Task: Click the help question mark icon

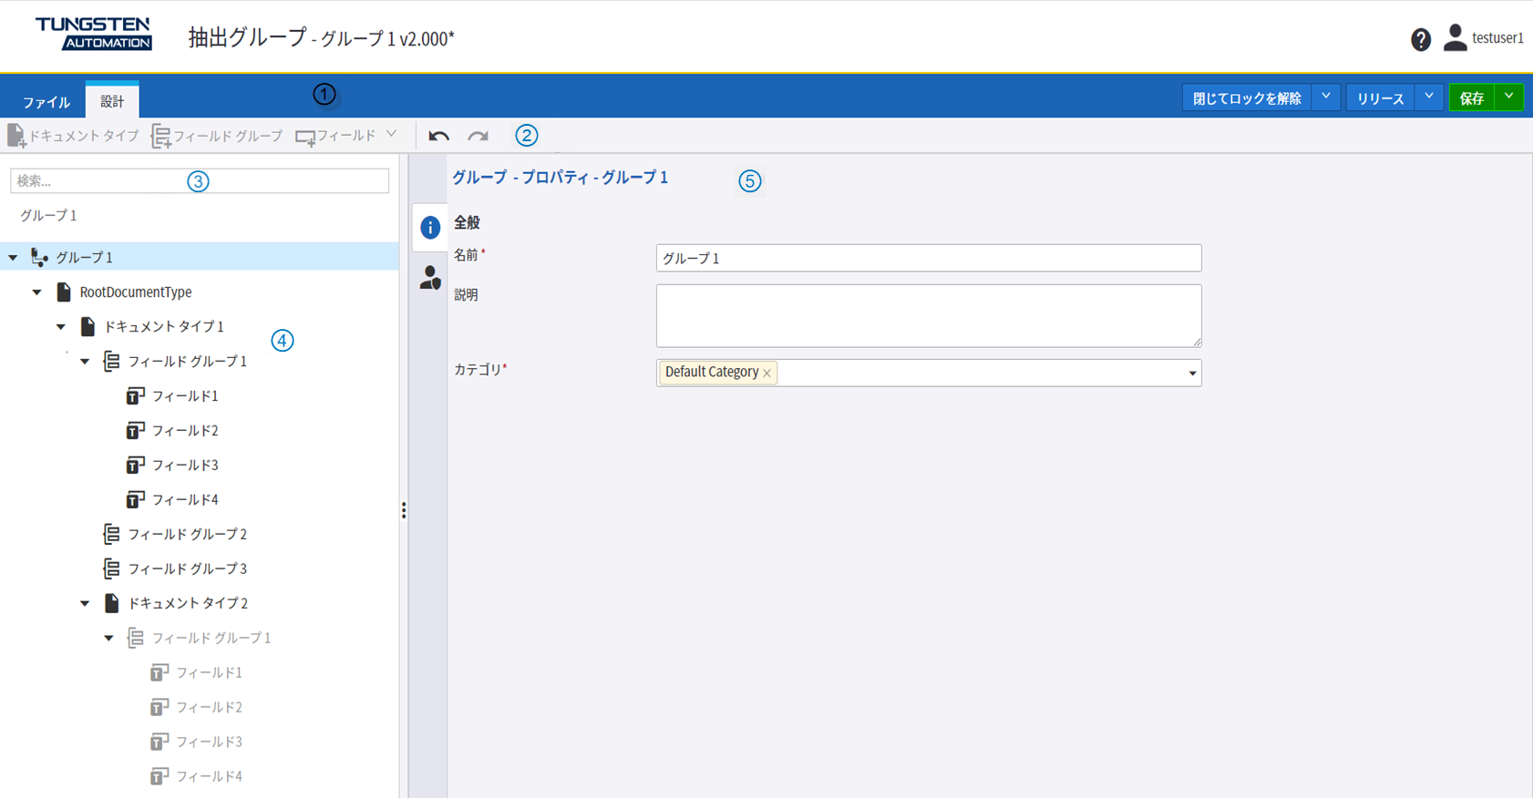Action: click(x=1420, y=39)
